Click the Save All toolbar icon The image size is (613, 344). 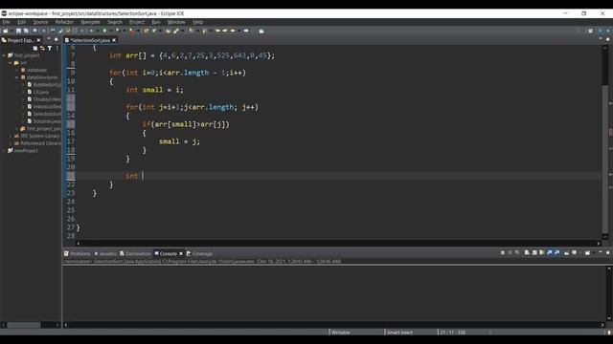click(x=26, y=31)
